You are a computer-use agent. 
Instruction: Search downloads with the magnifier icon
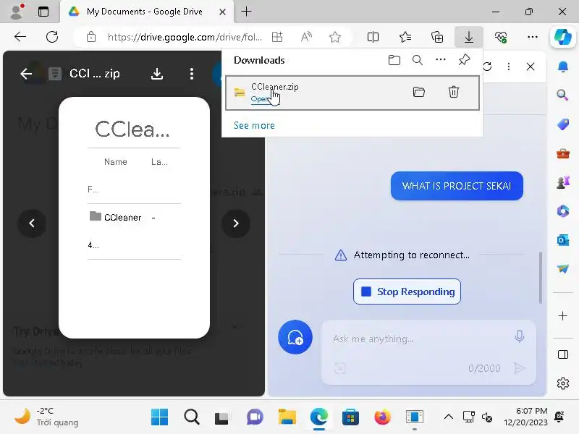(418, 60)
